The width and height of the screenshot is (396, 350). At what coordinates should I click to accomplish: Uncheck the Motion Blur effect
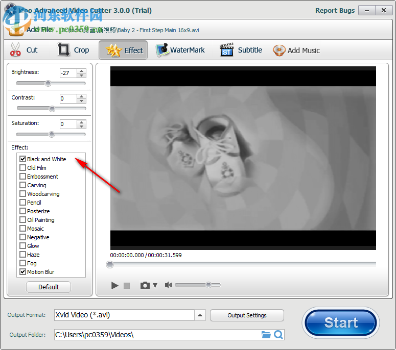(x=22, y=272)
